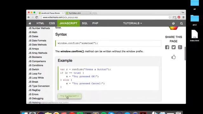Open JS Math link
The image size is (203, 114).
(x=33, y=32)
